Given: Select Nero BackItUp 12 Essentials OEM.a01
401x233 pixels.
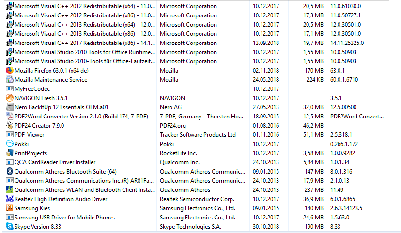Looking at the screenshot, I should [x=62, y=107].
